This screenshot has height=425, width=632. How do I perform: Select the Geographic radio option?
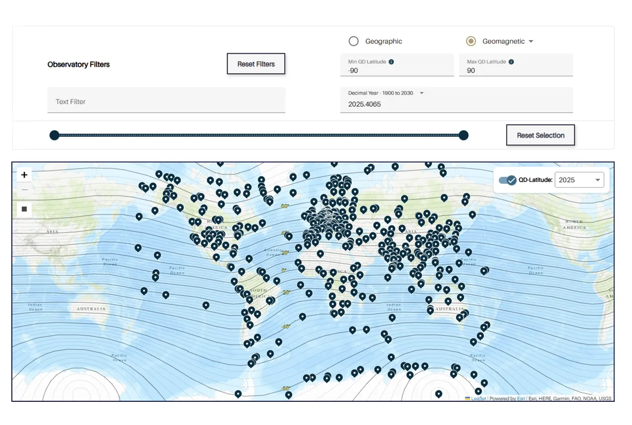(x=354, y=41)
